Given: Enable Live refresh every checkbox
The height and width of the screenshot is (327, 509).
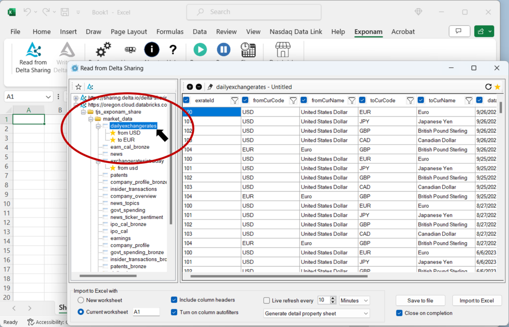Looking at the screenshot, I should tap(267, 301).
